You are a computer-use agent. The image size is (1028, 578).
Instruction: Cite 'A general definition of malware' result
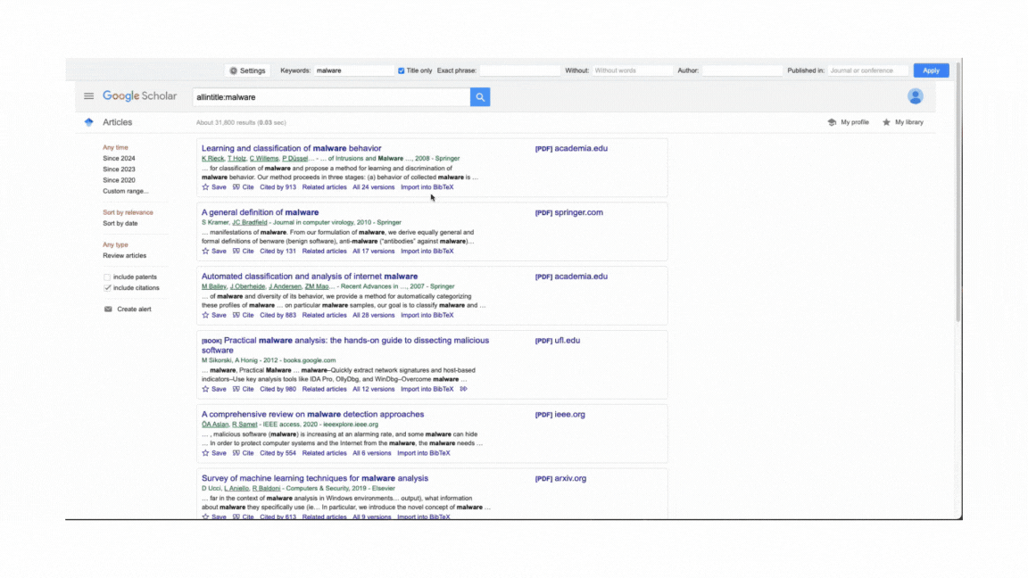pyautogui.click(x=244, y=251)
